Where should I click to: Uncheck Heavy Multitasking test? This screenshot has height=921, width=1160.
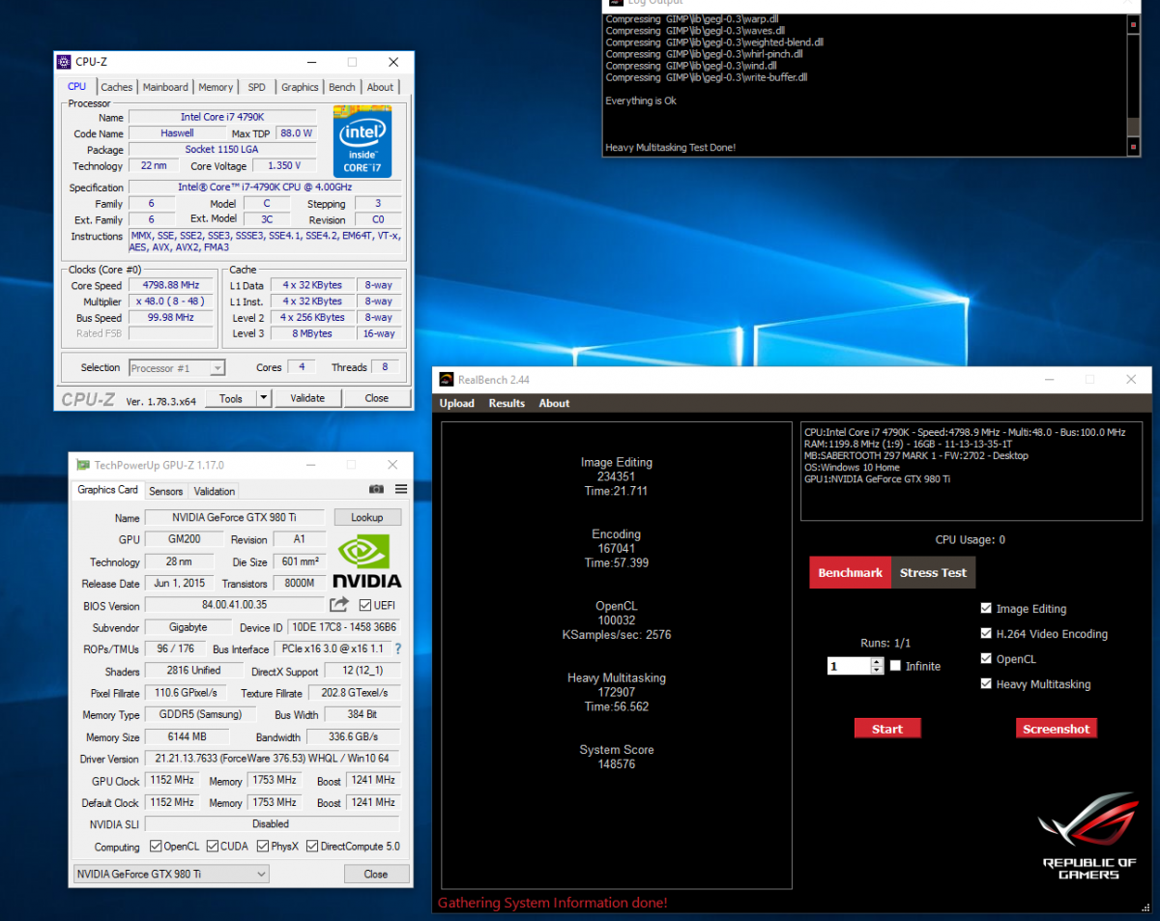(986, 684)
